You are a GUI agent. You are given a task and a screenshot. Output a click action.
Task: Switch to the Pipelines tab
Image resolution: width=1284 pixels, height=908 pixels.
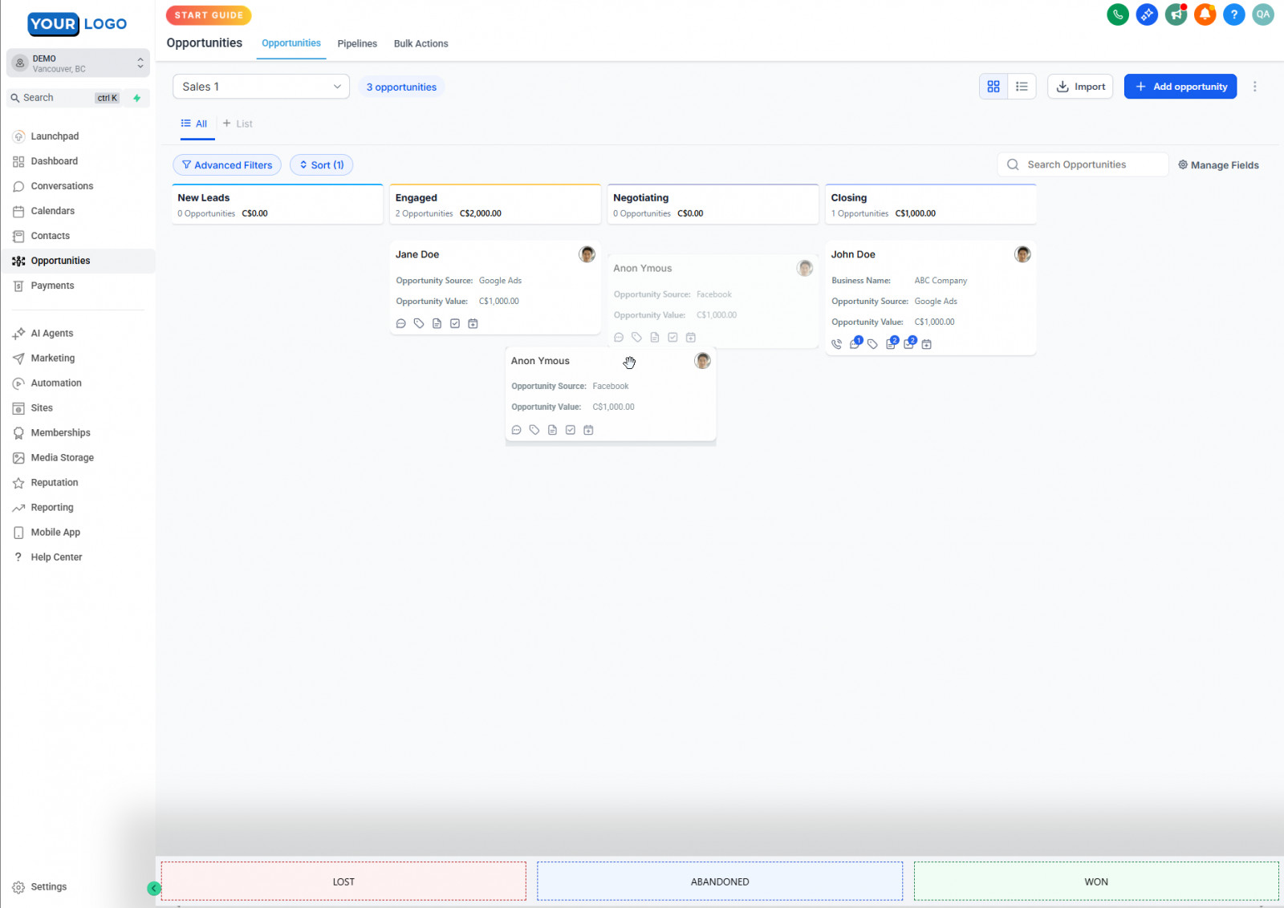(x=357, y=44)
